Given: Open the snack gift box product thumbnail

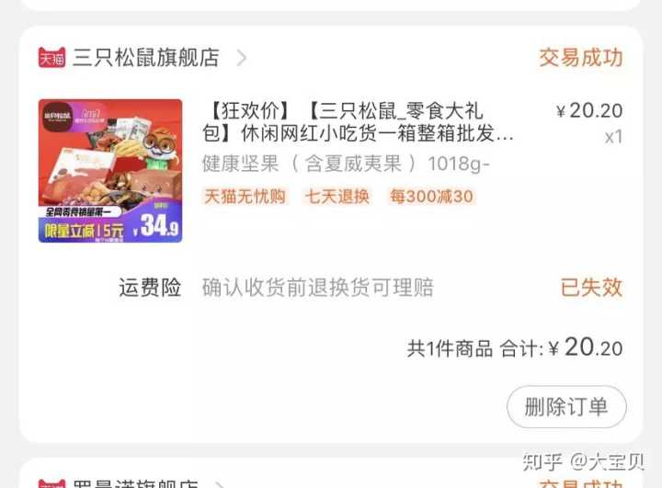Looking at the screenshot, I should tap(110, 171).
